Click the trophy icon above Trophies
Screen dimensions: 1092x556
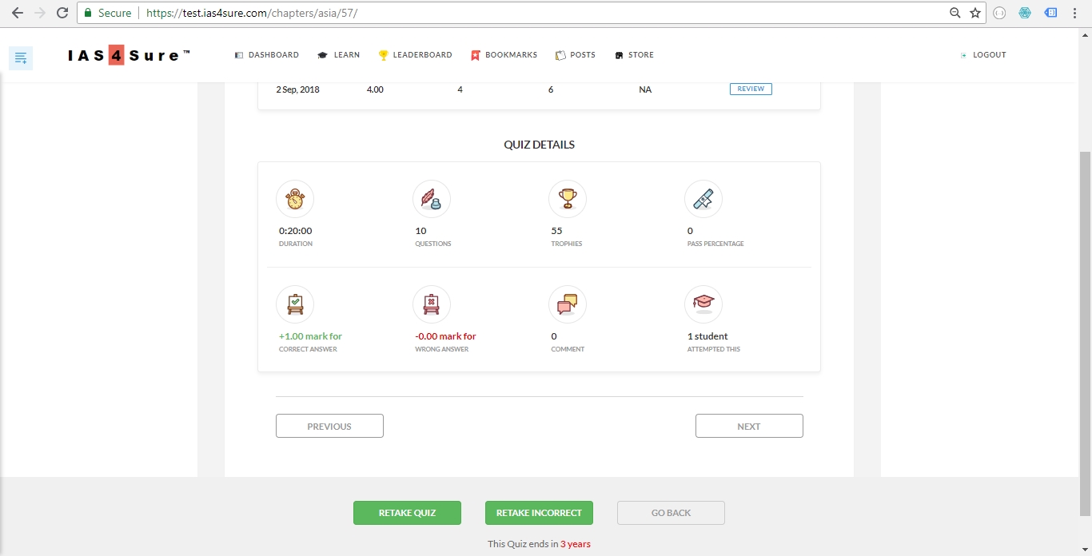pos(568,199)
